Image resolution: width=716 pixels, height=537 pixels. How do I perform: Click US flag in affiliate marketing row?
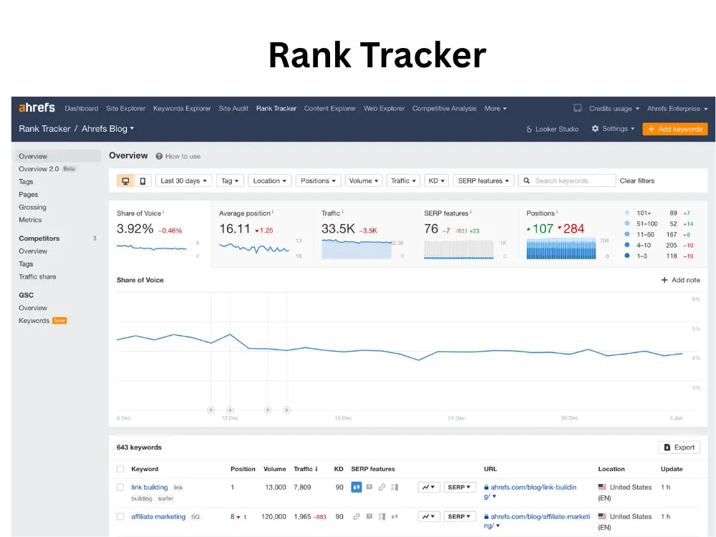click(602, 516)
